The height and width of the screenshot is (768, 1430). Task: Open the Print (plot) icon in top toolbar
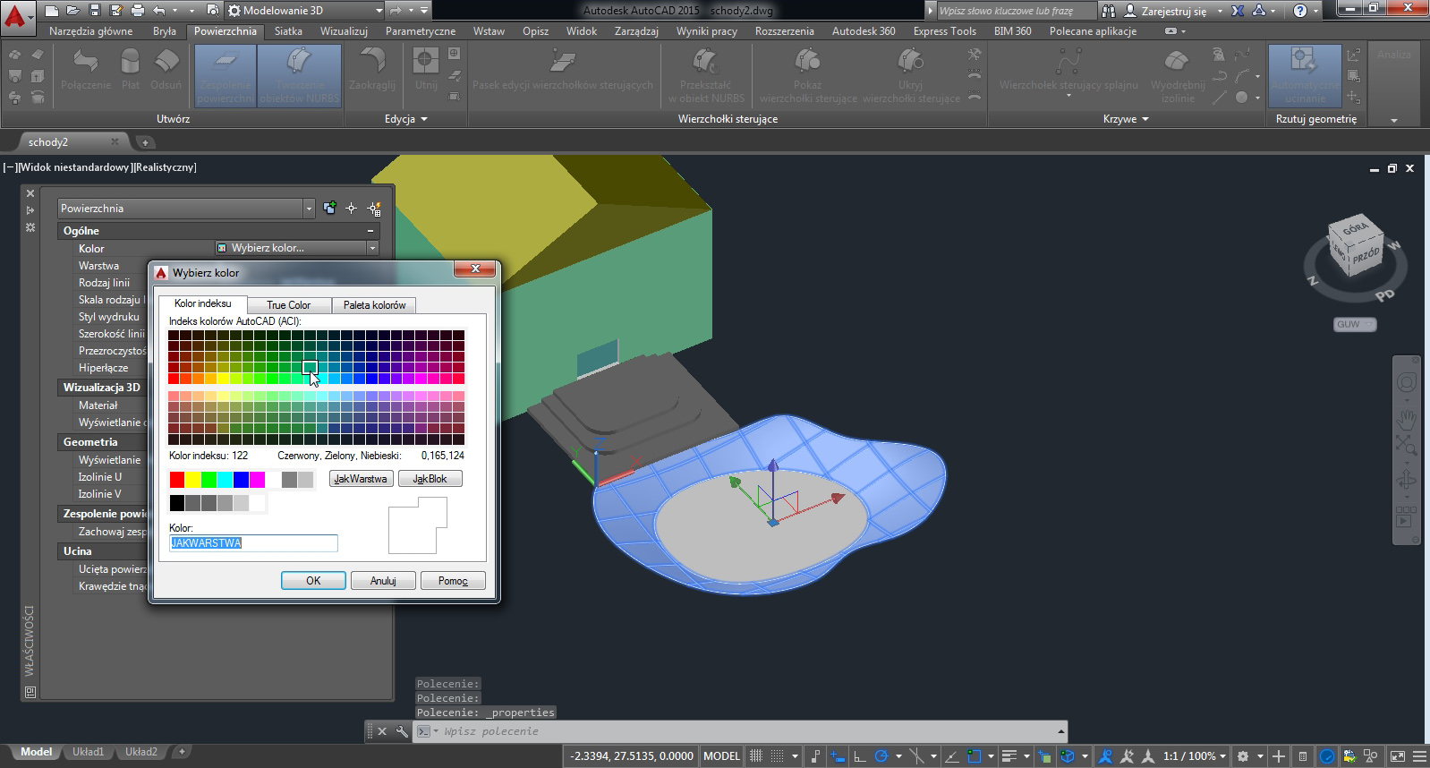coord(137,11)
